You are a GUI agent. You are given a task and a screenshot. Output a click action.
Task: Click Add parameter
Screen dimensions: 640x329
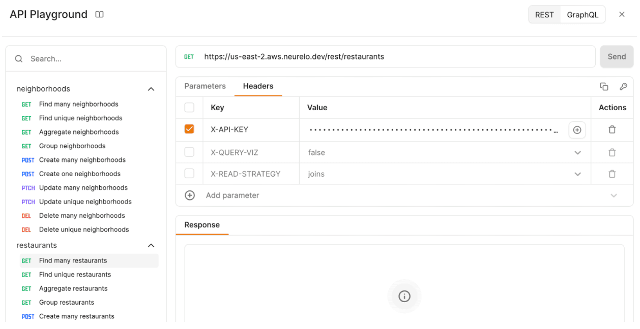pyautogui.click(x=232, y=195)
